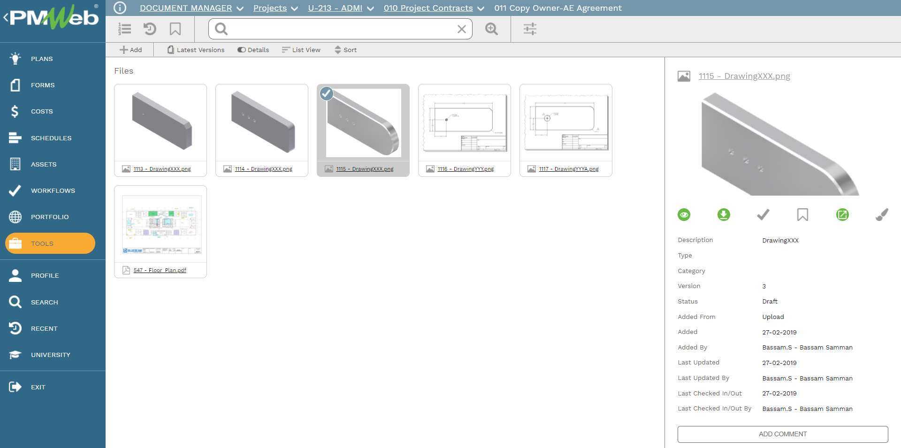Select the 1117 - DrawingYYYA.png thumbnail
Screen dimensions: 901x448
pos(566,123)
